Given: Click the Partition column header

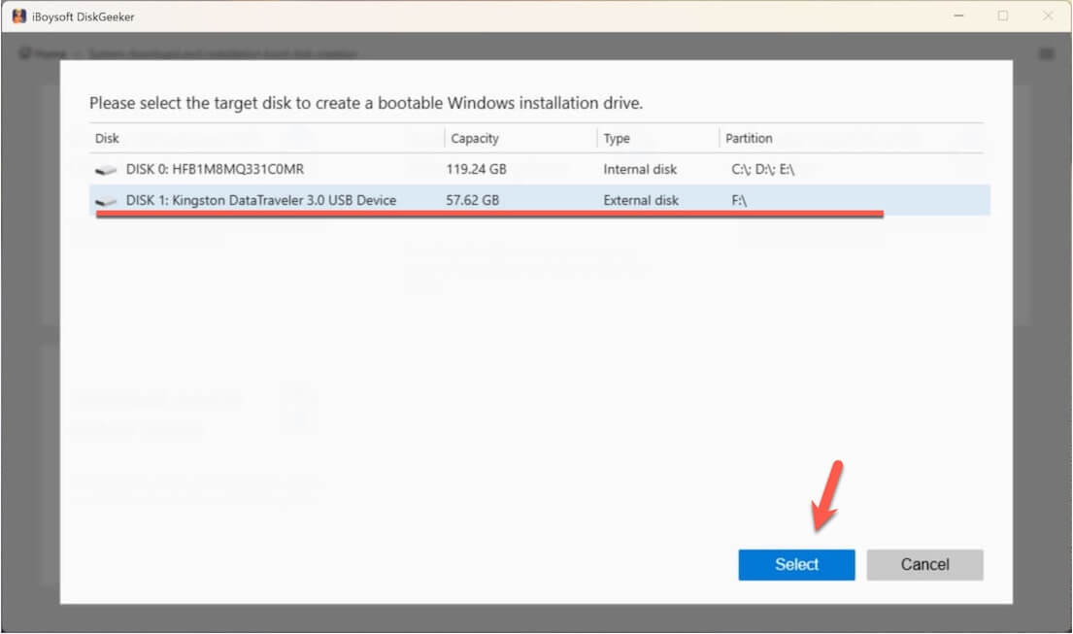Looking at the screenshot, I should [749, 138].
